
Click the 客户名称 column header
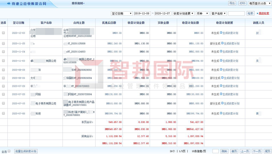46,23
